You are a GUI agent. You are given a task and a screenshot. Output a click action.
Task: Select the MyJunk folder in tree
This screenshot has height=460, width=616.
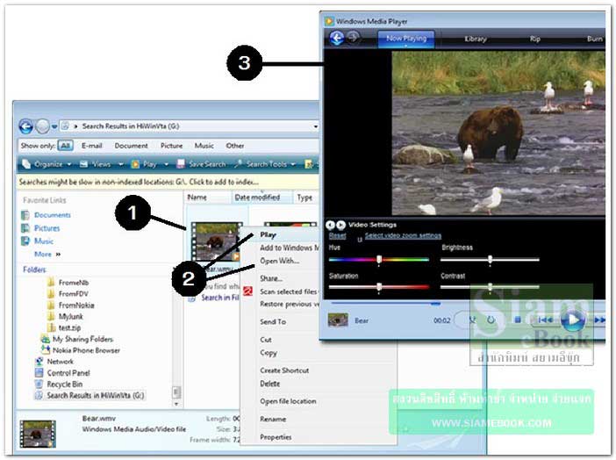coord(71,317)
